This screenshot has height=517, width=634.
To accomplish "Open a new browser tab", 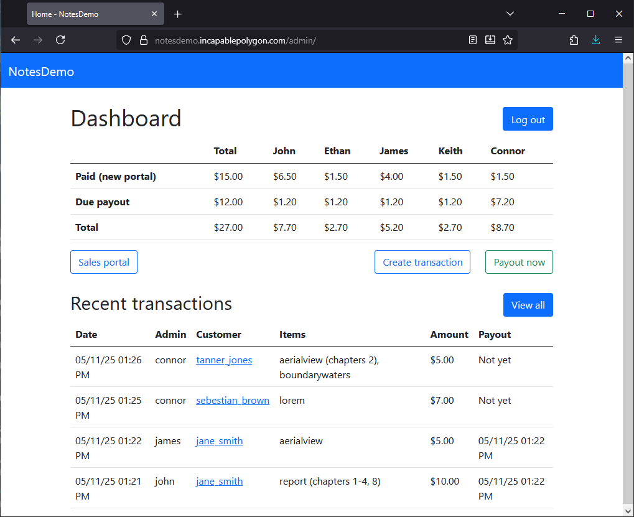I will [x=178, y=14].
